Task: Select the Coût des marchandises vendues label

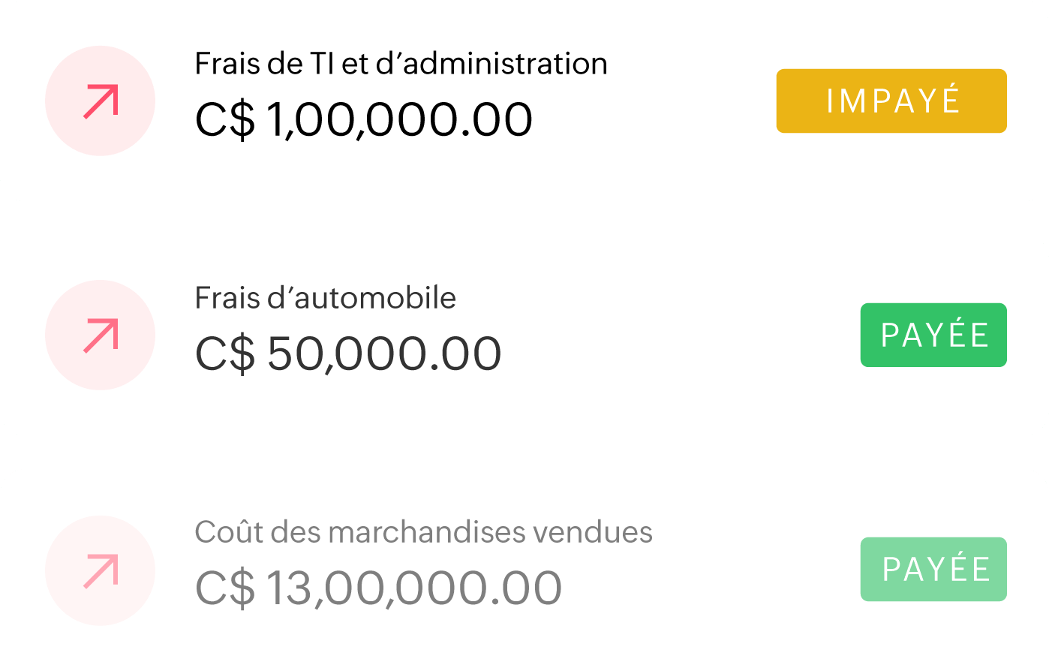Action: (425, 532)
